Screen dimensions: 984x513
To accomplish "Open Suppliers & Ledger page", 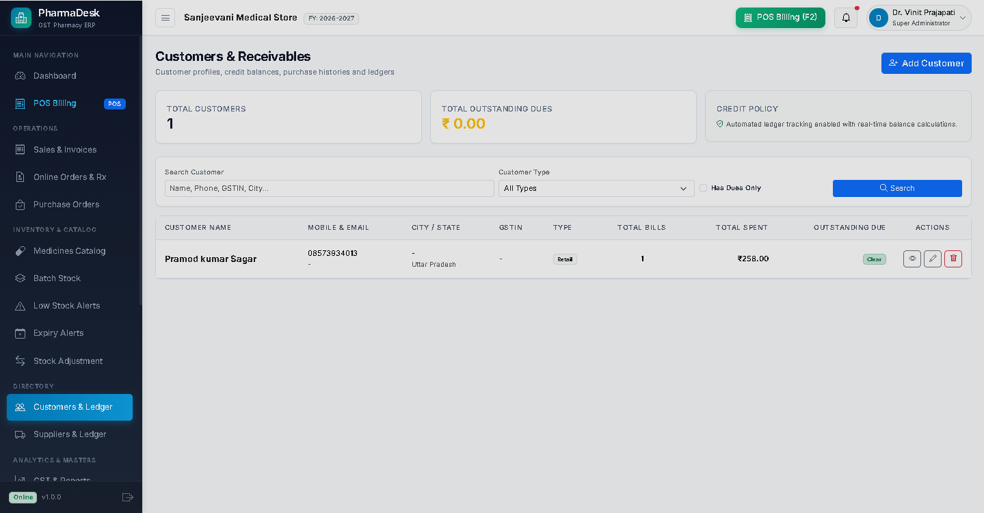I will 70,434.
